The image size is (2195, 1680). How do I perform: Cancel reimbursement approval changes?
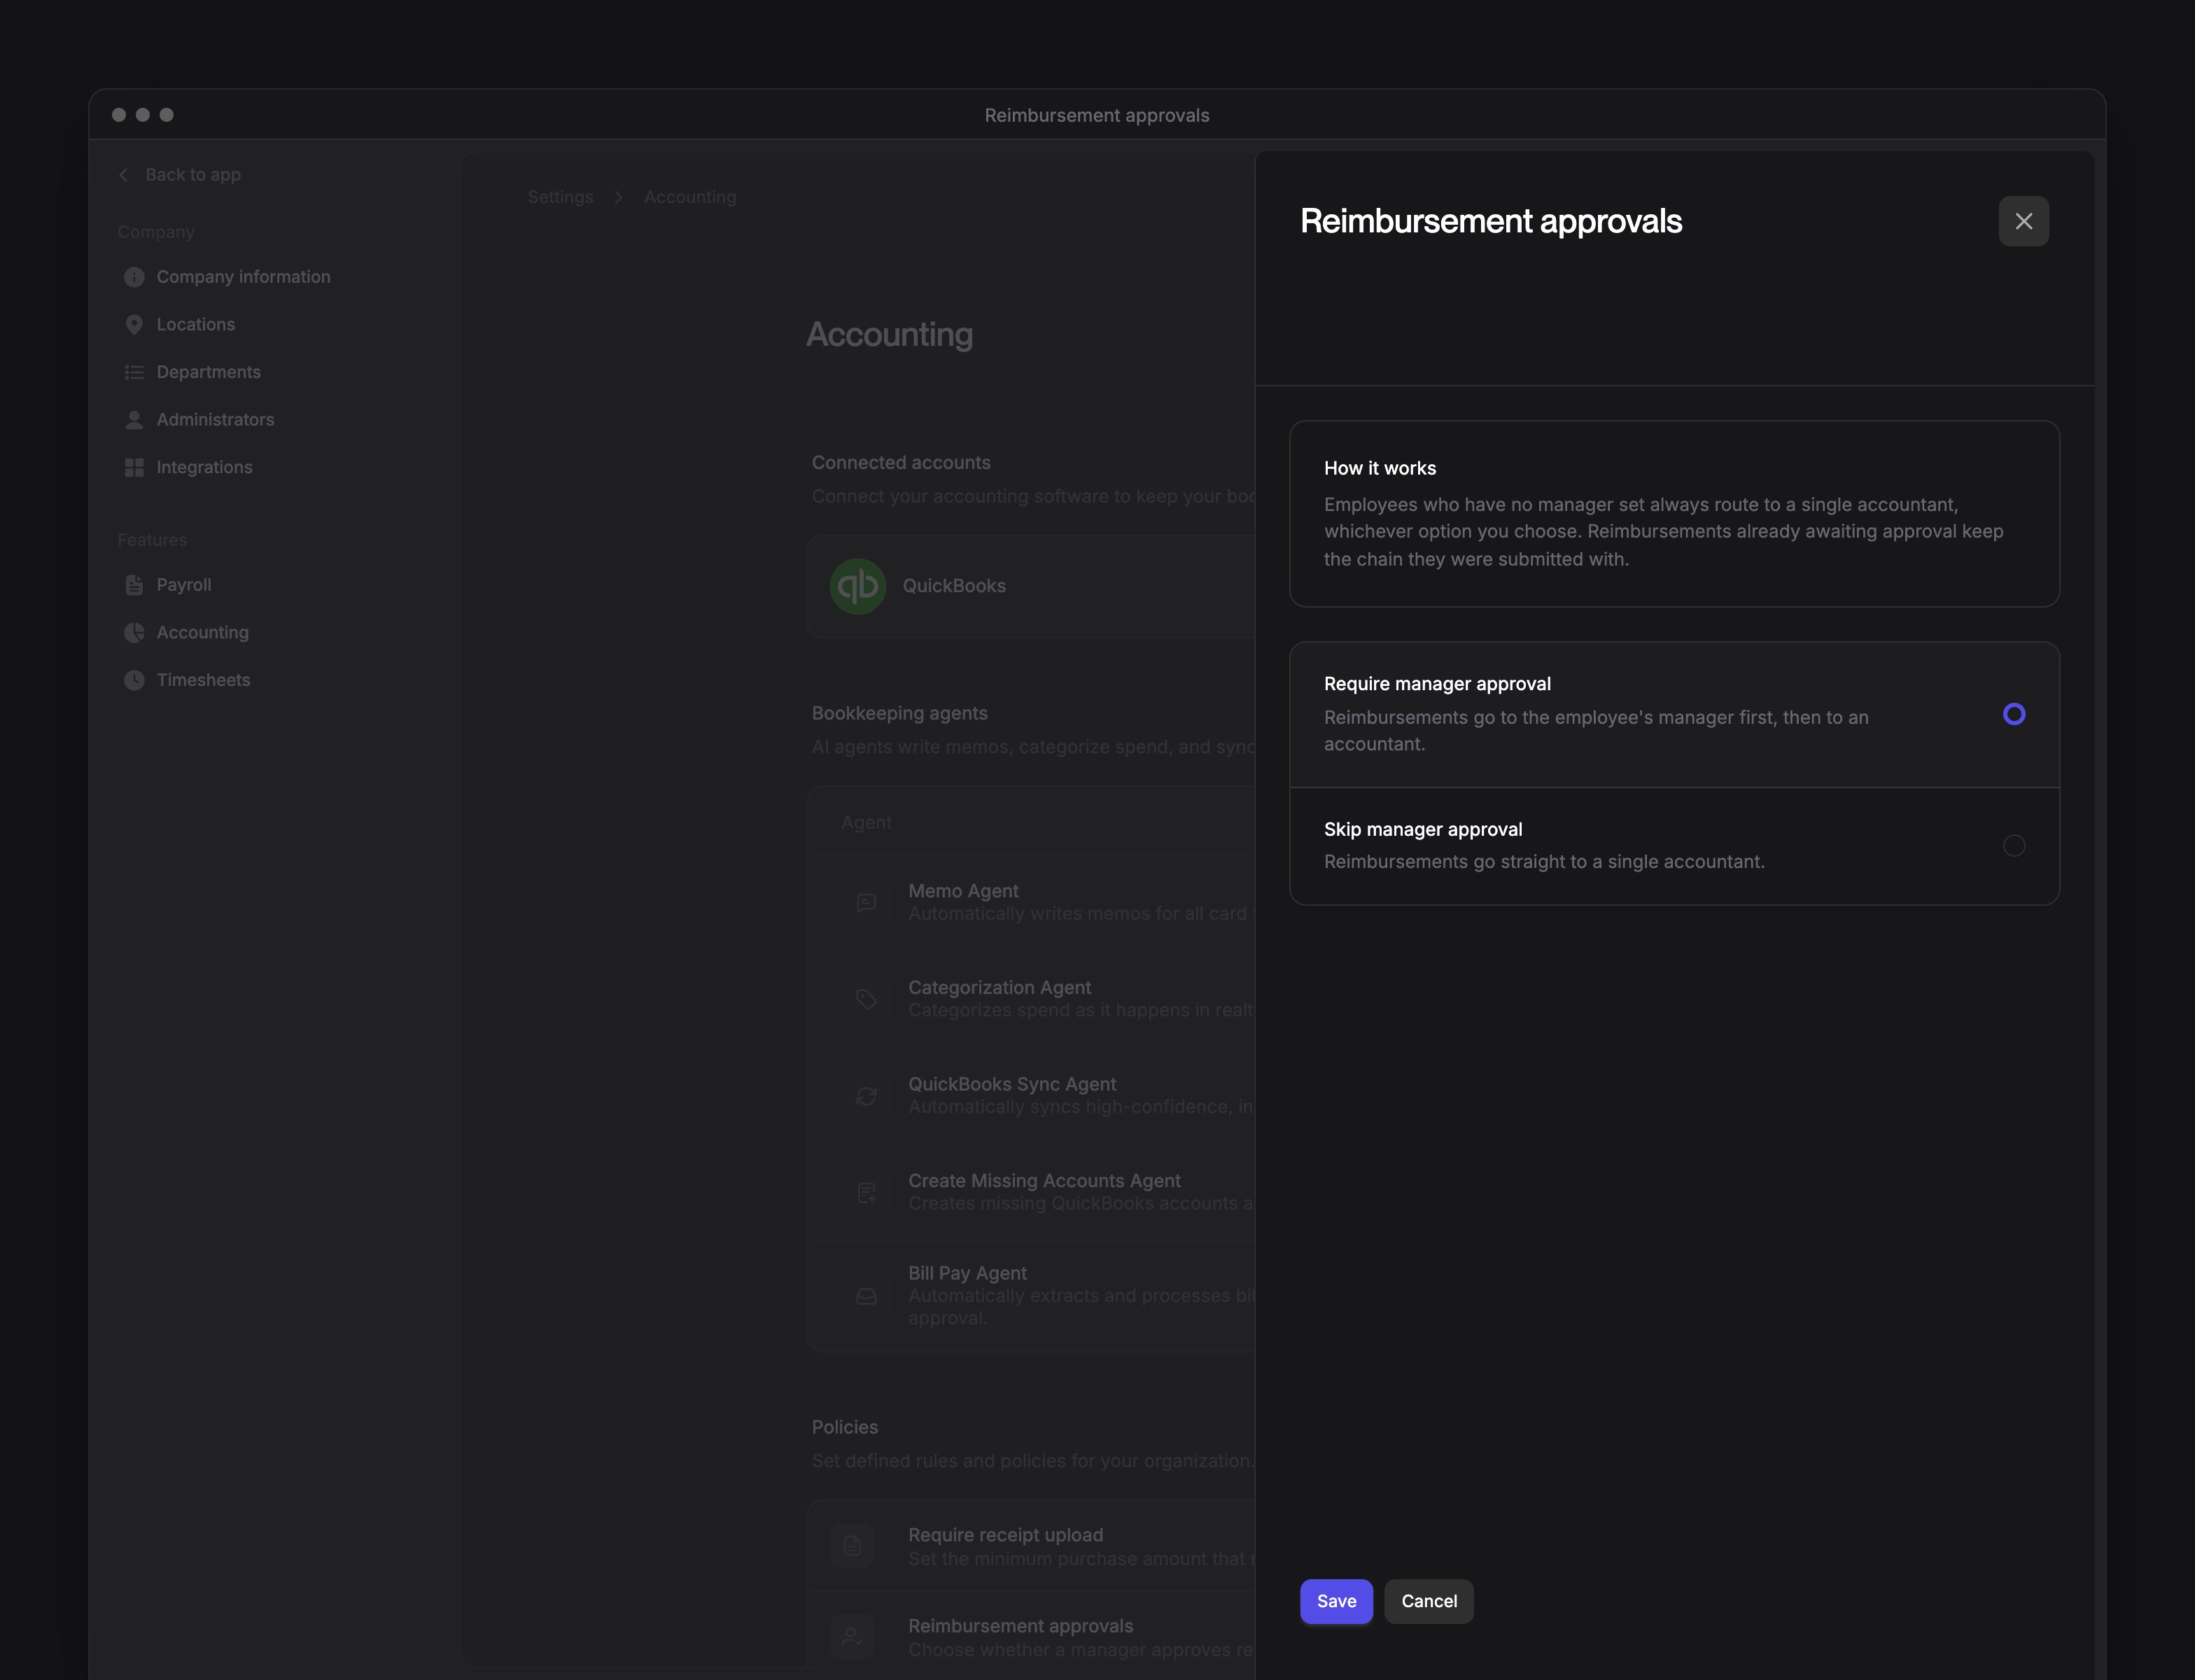(1428, 1601)
